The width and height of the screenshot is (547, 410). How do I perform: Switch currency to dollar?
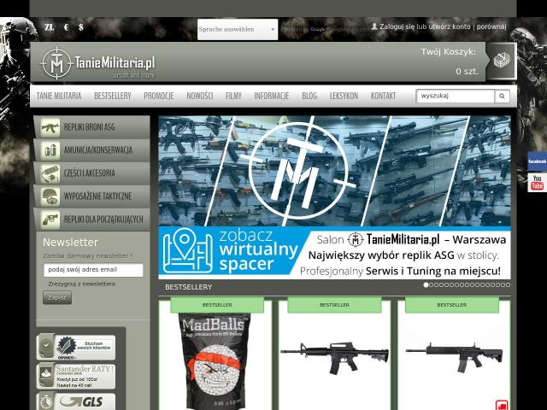click(81, 27)
